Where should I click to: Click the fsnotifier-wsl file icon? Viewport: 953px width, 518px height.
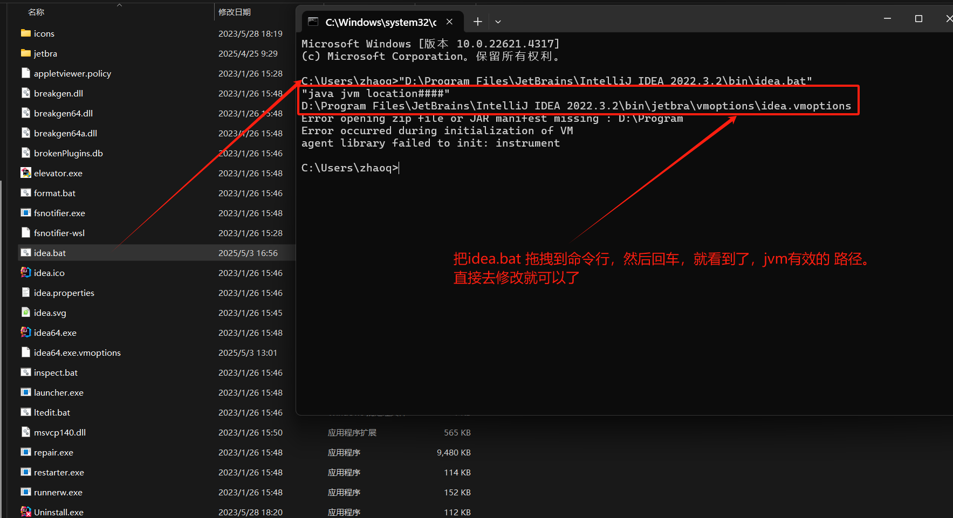pyautogui.click(x=25, y=233)
